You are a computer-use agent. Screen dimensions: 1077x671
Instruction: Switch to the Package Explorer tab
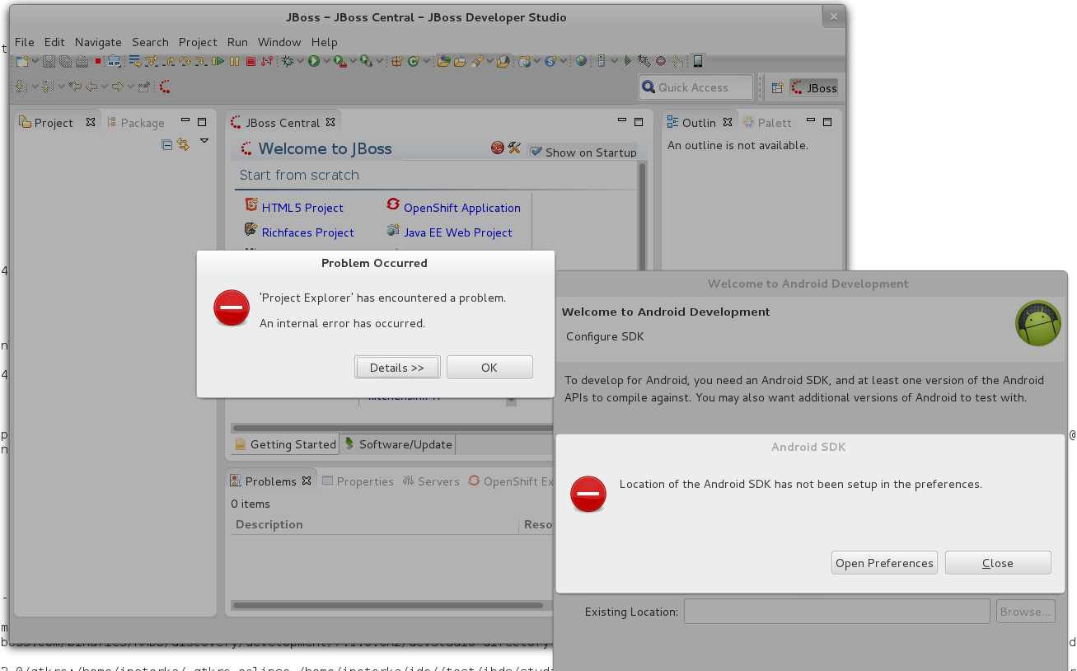pos(137,123)
